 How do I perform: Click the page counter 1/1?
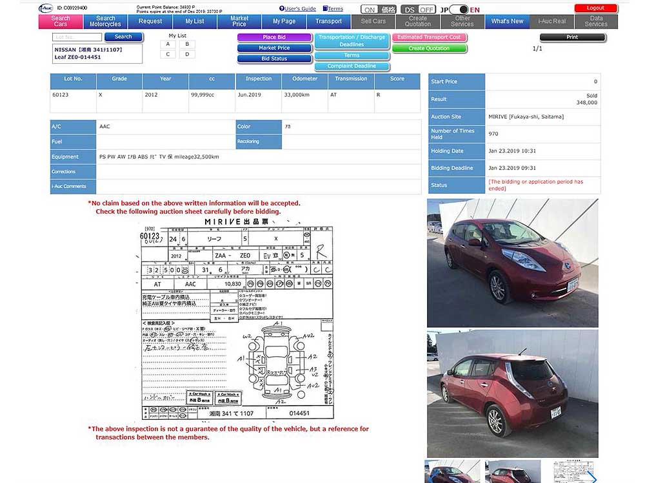click(537, 48)
